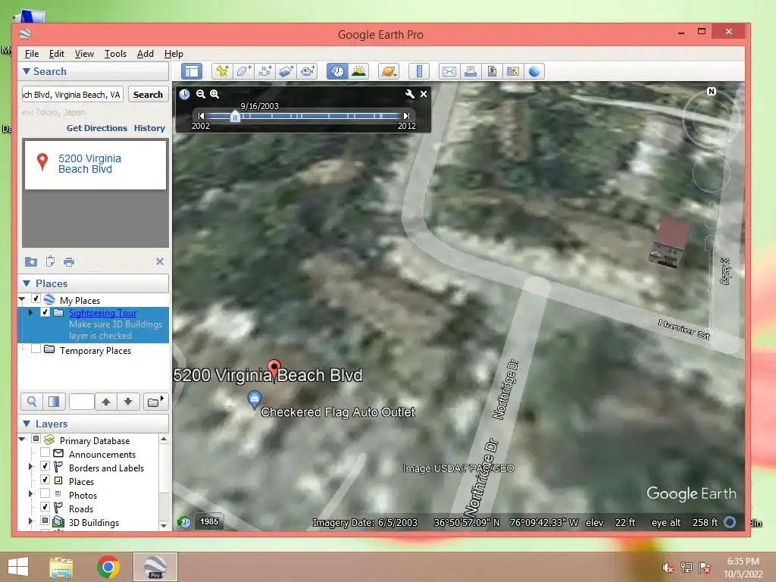Turn off the Roads layer
776x582 pixels.
click(45, 507)
